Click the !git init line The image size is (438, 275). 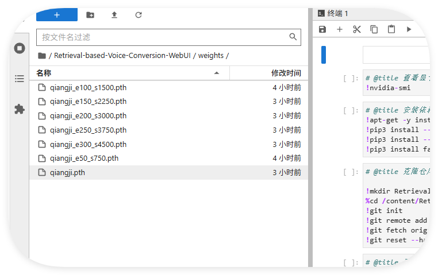tap(384, 211)
